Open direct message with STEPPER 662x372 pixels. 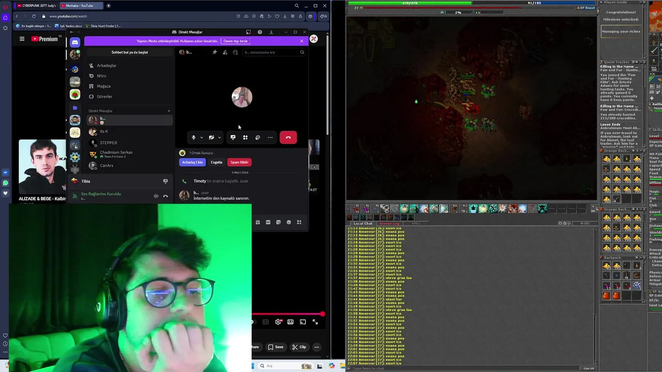click(129, 143)
